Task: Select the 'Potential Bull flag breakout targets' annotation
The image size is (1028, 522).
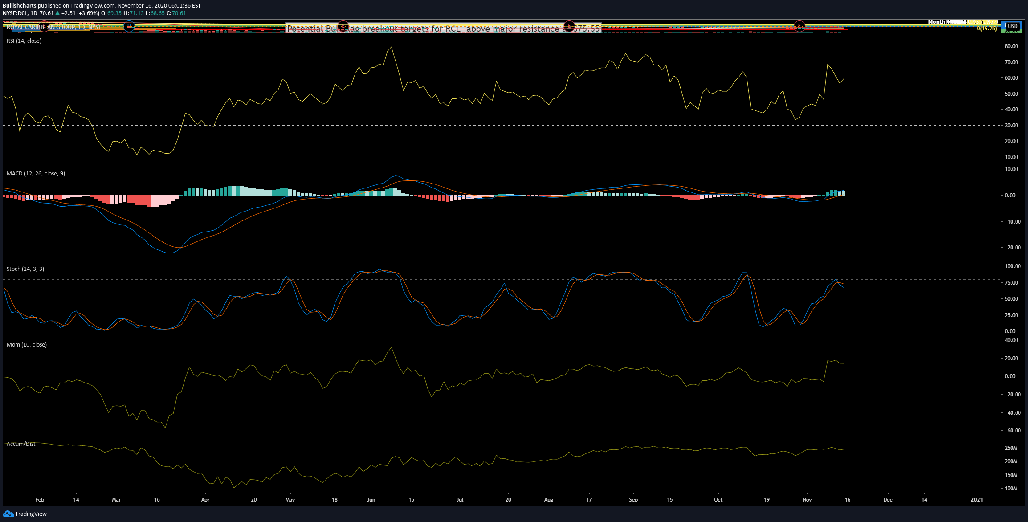Action: (x=443, y=29)
